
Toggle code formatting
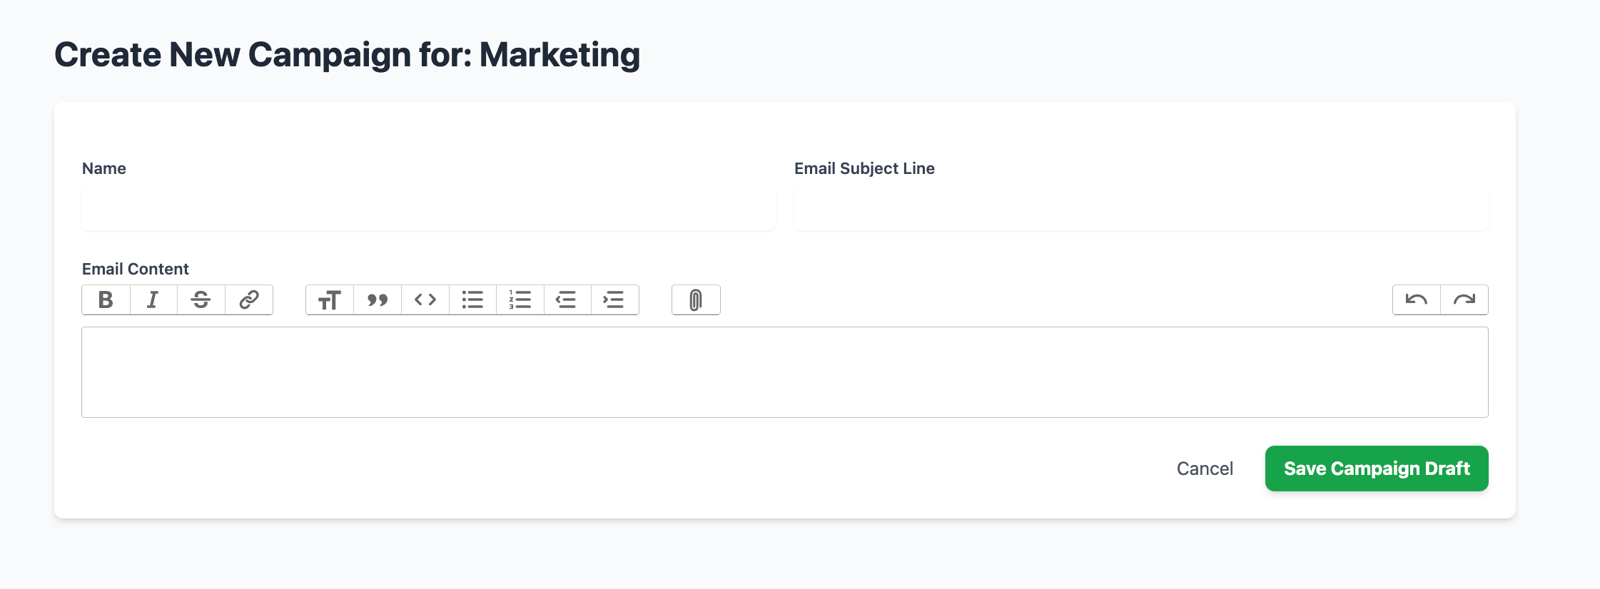tap(425, 300)
